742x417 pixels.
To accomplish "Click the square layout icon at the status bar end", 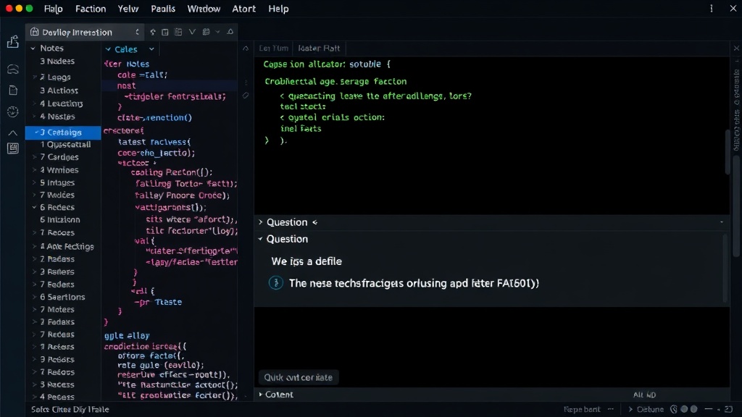I will (x=729, y=410).
